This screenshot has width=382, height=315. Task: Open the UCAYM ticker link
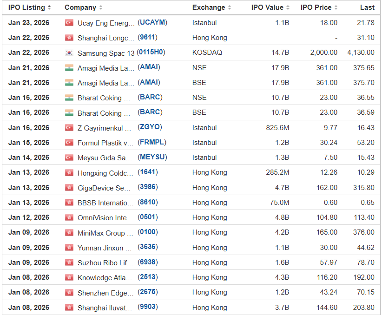[x=152, y=22]
